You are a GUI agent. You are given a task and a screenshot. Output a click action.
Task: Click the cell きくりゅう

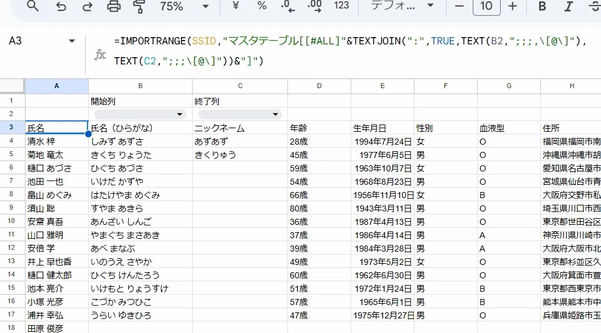(x=240, y=155)
